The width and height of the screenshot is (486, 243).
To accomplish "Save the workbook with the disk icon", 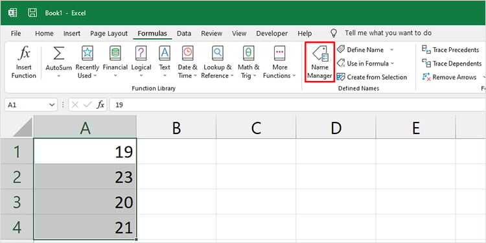I will click(x=32, y=13).
